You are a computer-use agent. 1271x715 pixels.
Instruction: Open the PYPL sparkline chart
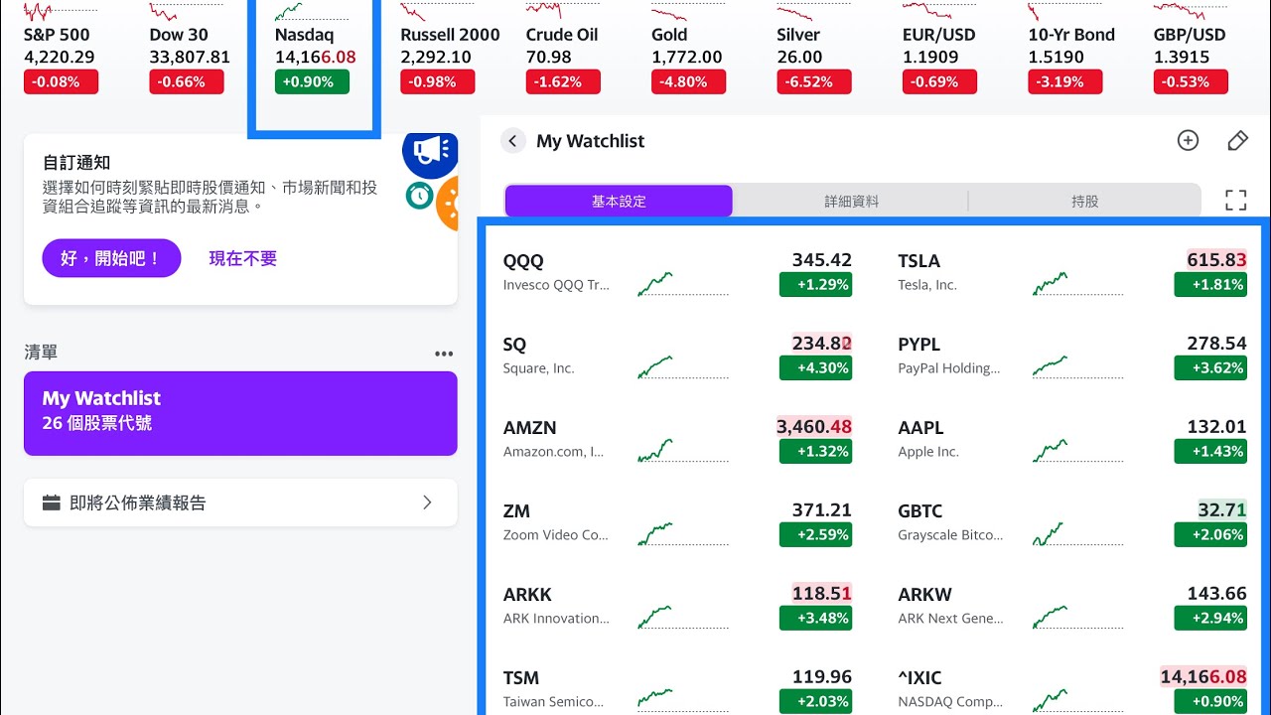click(1077, 367)
